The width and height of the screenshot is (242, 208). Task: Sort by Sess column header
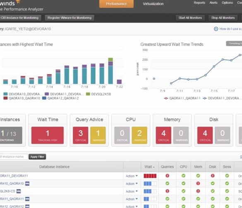(x=227, y=167)
